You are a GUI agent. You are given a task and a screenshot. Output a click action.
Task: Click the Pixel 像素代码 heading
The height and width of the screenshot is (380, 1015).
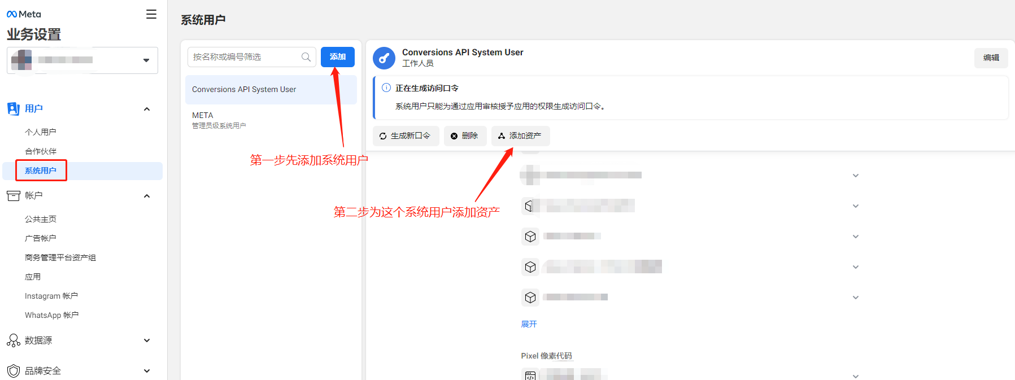(547, 356)
